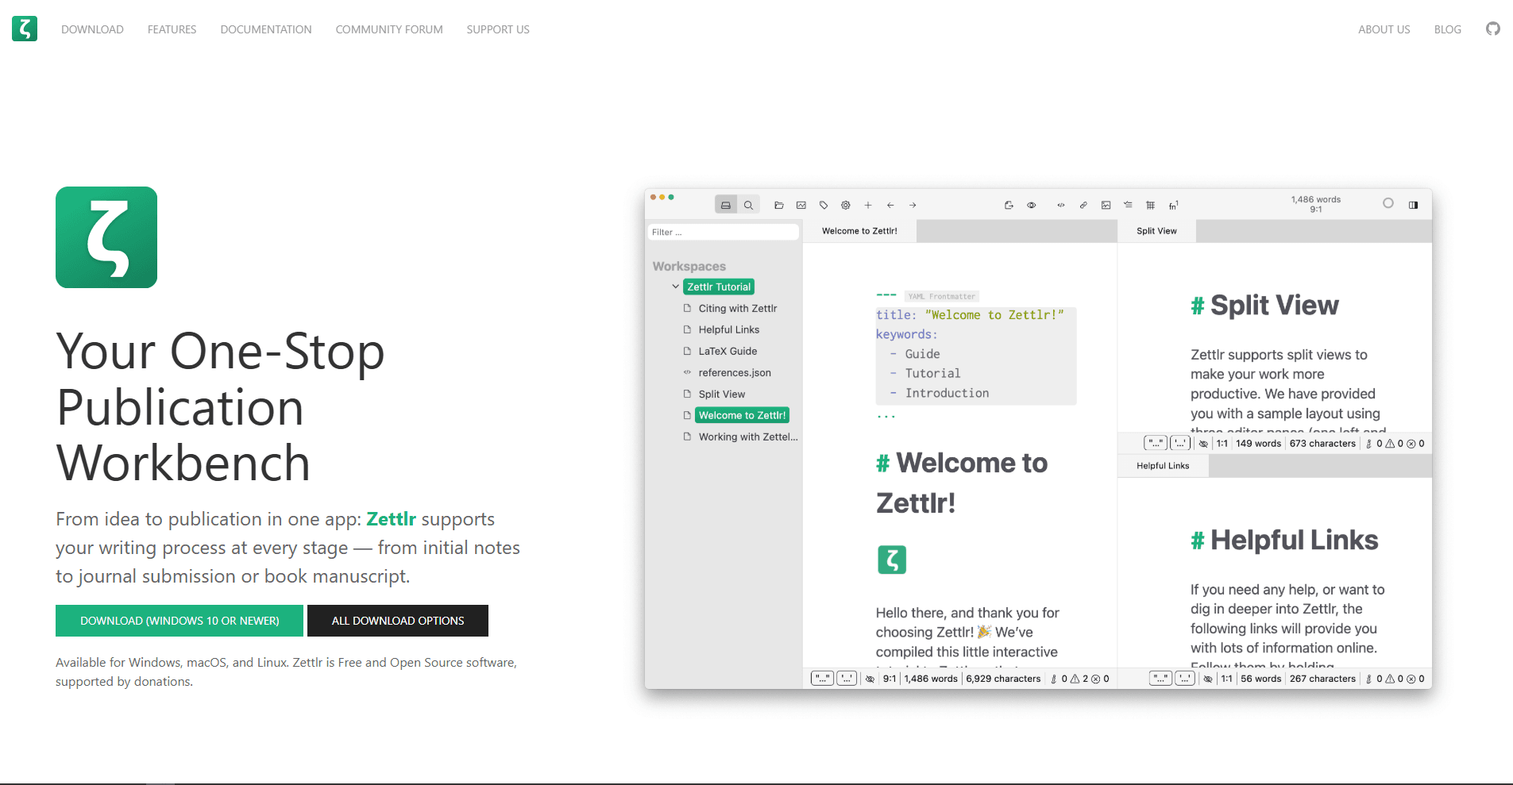This screenshot has height=785, width=1513.
Task: Select Welcome to Zettlr! file in tree
Action: pyautogui.click(x=743, y=415)
